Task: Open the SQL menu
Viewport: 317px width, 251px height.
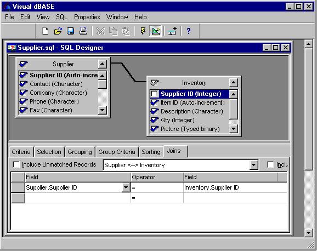Action: click(x=61, y=17)
